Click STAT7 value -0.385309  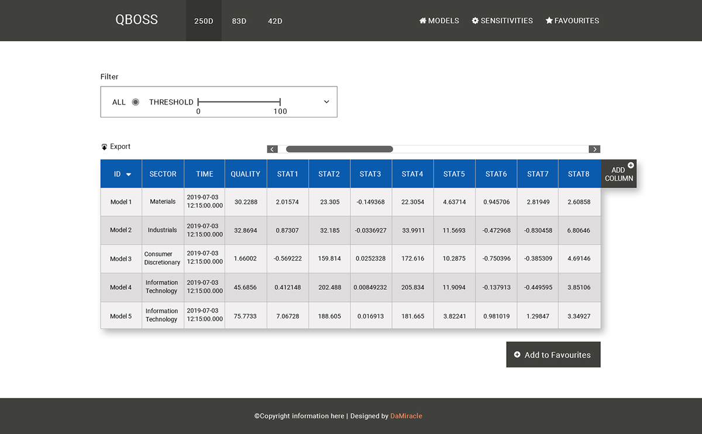tap(538, 258)
